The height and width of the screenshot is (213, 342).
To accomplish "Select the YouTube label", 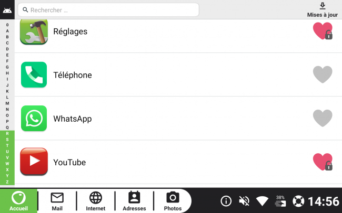I will (x=69, y=162).
